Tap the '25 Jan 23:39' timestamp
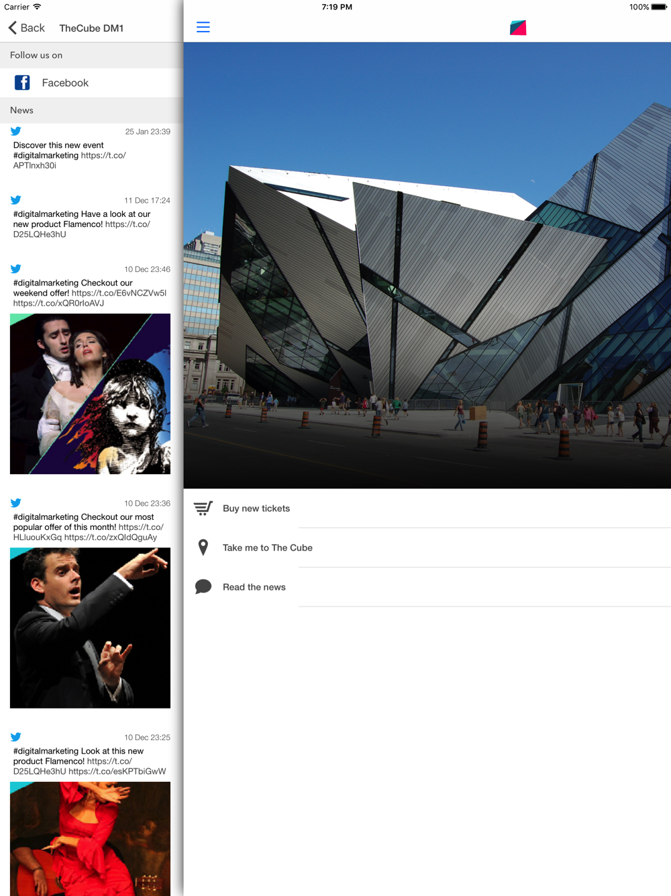 148,132
